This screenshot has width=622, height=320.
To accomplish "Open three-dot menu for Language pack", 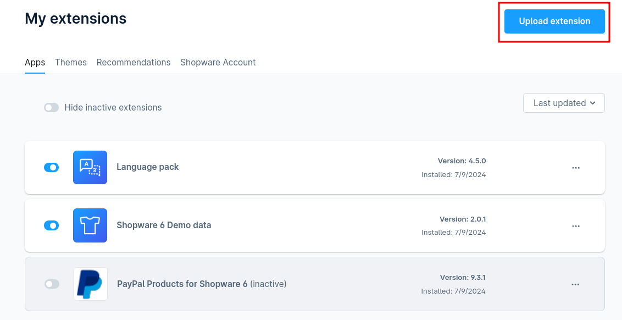I will pos(576,168).
